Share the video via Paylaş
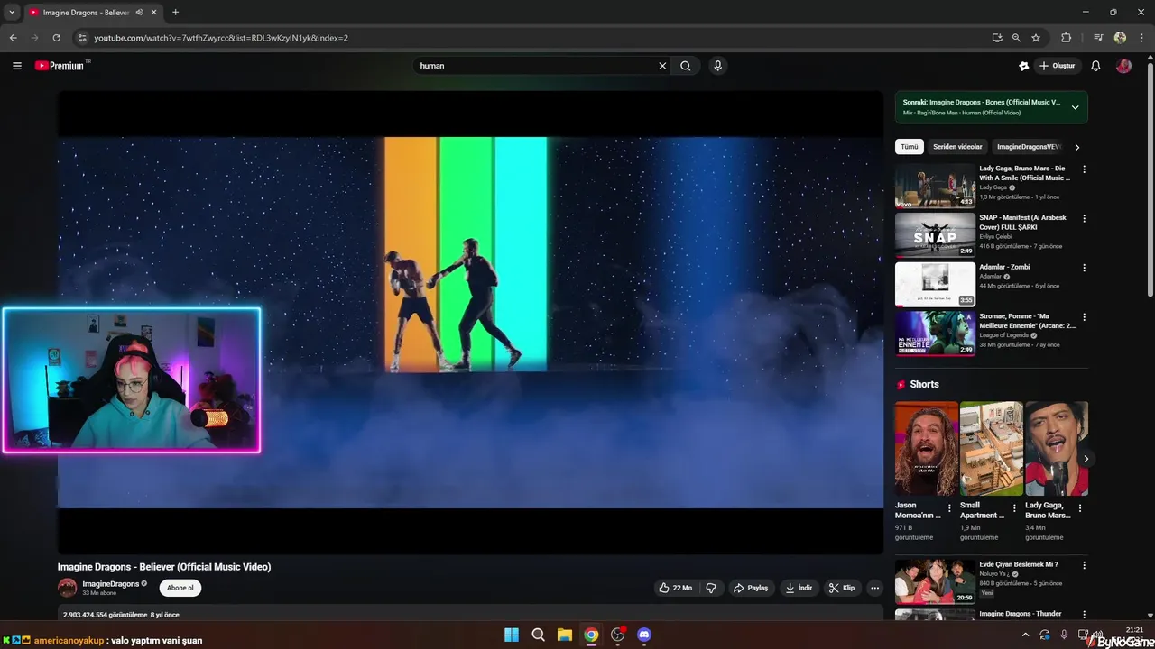The width and height of the screenshot is (1155, 649). (751, 588)
